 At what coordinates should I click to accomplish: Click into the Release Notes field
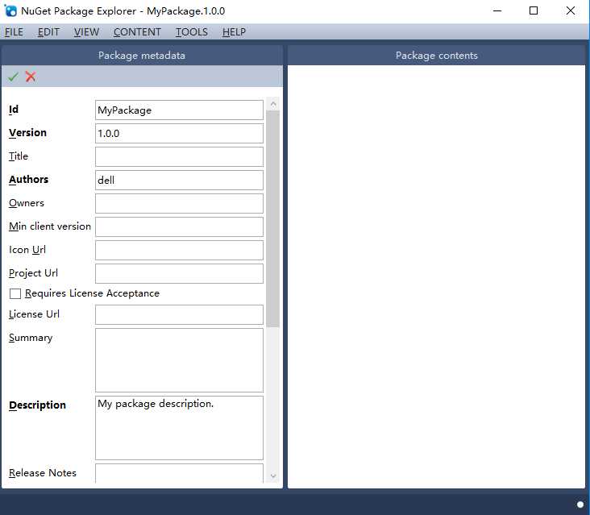179,473
